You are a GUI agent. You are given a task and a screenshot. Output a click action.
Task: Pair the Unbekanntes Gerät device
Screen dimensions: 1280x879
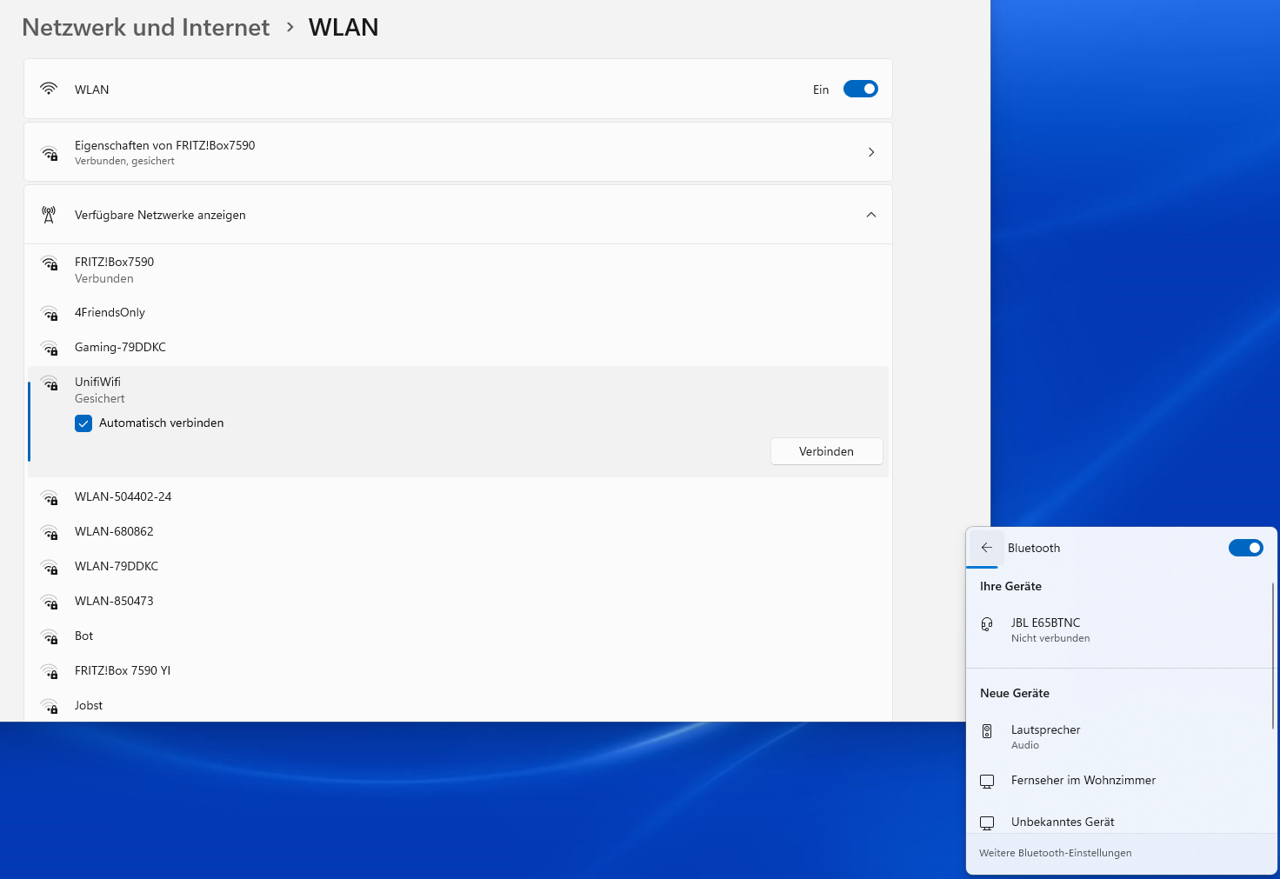coord(1119,821)
